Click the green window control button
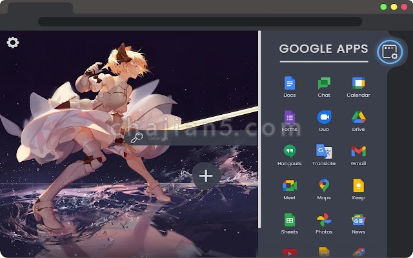This screenshot has height=258, width=413. 383,7
